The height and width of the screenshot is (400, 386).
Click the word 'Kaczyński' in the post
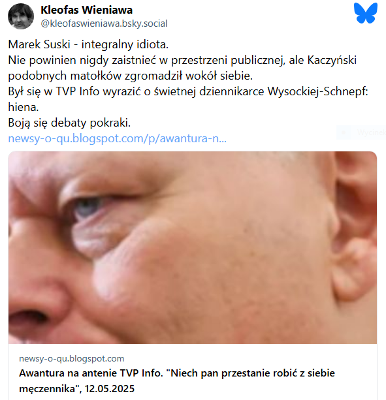click(332, 60)
